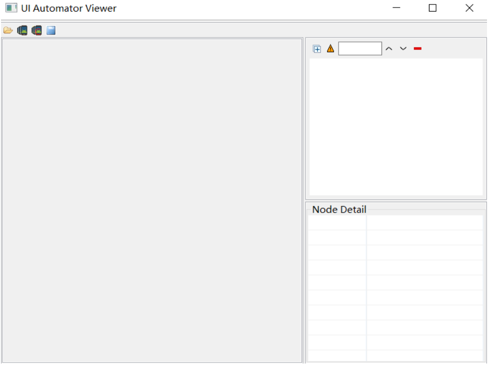491x369 pixels.
Task: Minimize the UI Automator Viewer window
Action: pos(396,8)
